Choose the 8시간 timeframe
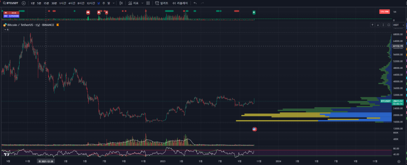 click(x=81, y=3)
